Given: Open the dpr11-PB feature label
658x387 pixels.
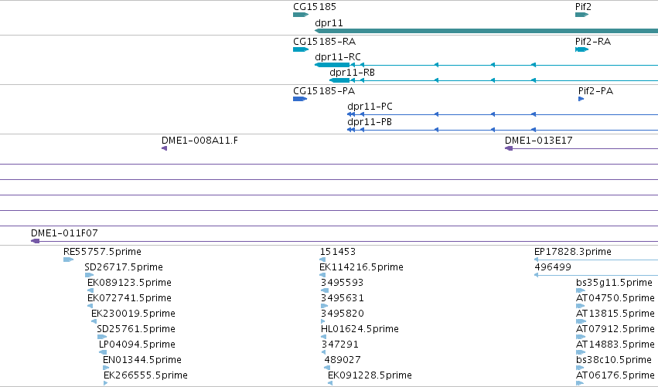Looking at the screenshot, I should (x=370, y=122).
